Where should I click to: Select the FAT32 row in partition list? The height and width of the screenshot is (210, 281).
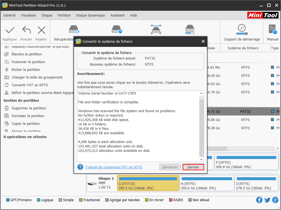[x=243, y=111]
